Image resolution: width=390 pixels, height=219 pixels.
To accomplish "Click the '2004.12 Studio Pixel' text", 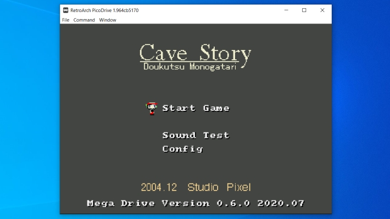I will pyautogui.click(x=196, y=187).
